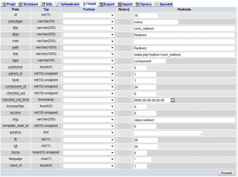238x177 pixels.
Task: Open the function dropdown for params row
Action: (x=89, y=133)
